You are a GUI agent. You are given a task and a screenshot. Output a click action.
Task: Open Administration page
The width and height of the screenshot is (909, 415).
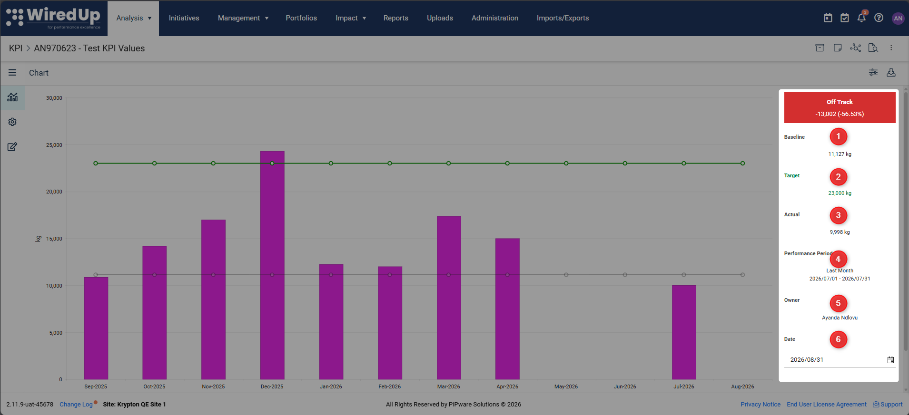point(495,18)
